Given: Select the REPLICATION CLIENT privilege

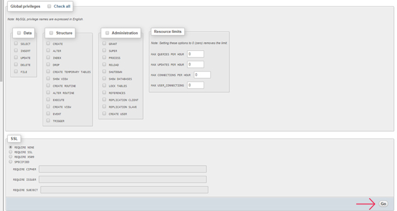Looking at the screenshot, I should coord(104,99).
